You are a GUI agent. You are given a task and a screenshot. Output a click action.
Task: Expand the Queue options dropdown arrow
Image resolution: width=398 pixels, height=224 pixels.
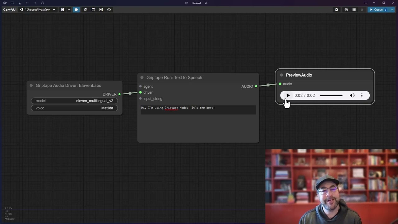point(392,10)
